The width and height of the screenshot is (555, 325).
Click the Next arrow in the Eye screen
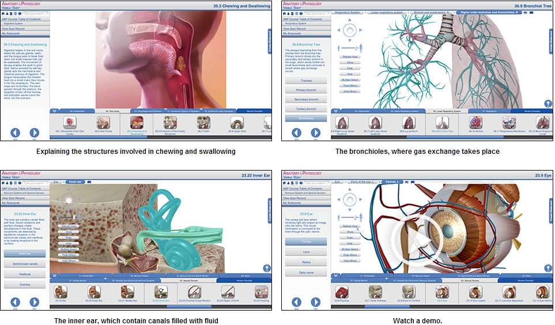315,302
